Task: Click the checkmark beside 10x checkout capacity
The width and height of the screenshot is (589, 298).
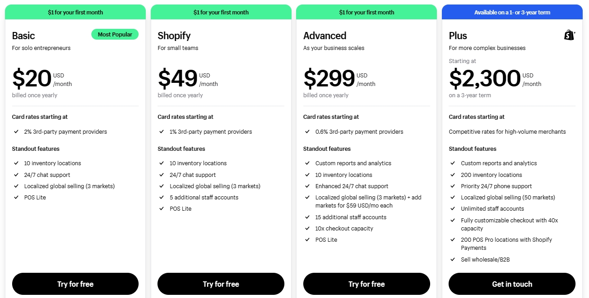Action: [x=307, y=228]
